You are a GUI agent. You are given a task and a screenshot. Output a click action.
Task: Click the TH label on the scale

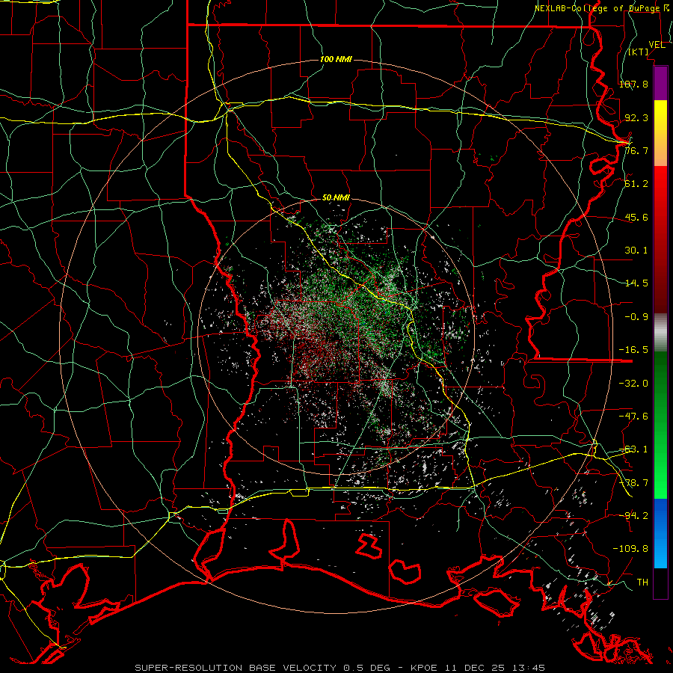[642, 583]
